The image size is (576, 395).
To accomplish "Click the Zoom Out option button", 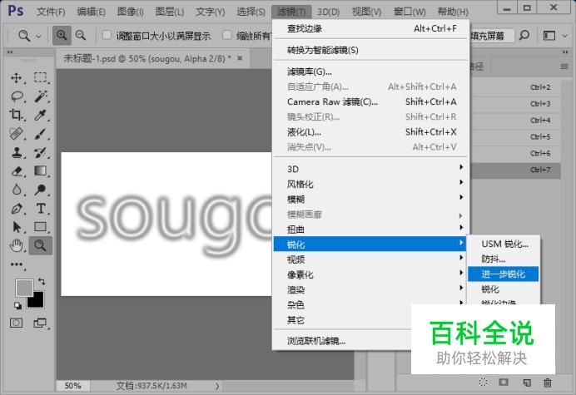I will [x=81, y=35].
